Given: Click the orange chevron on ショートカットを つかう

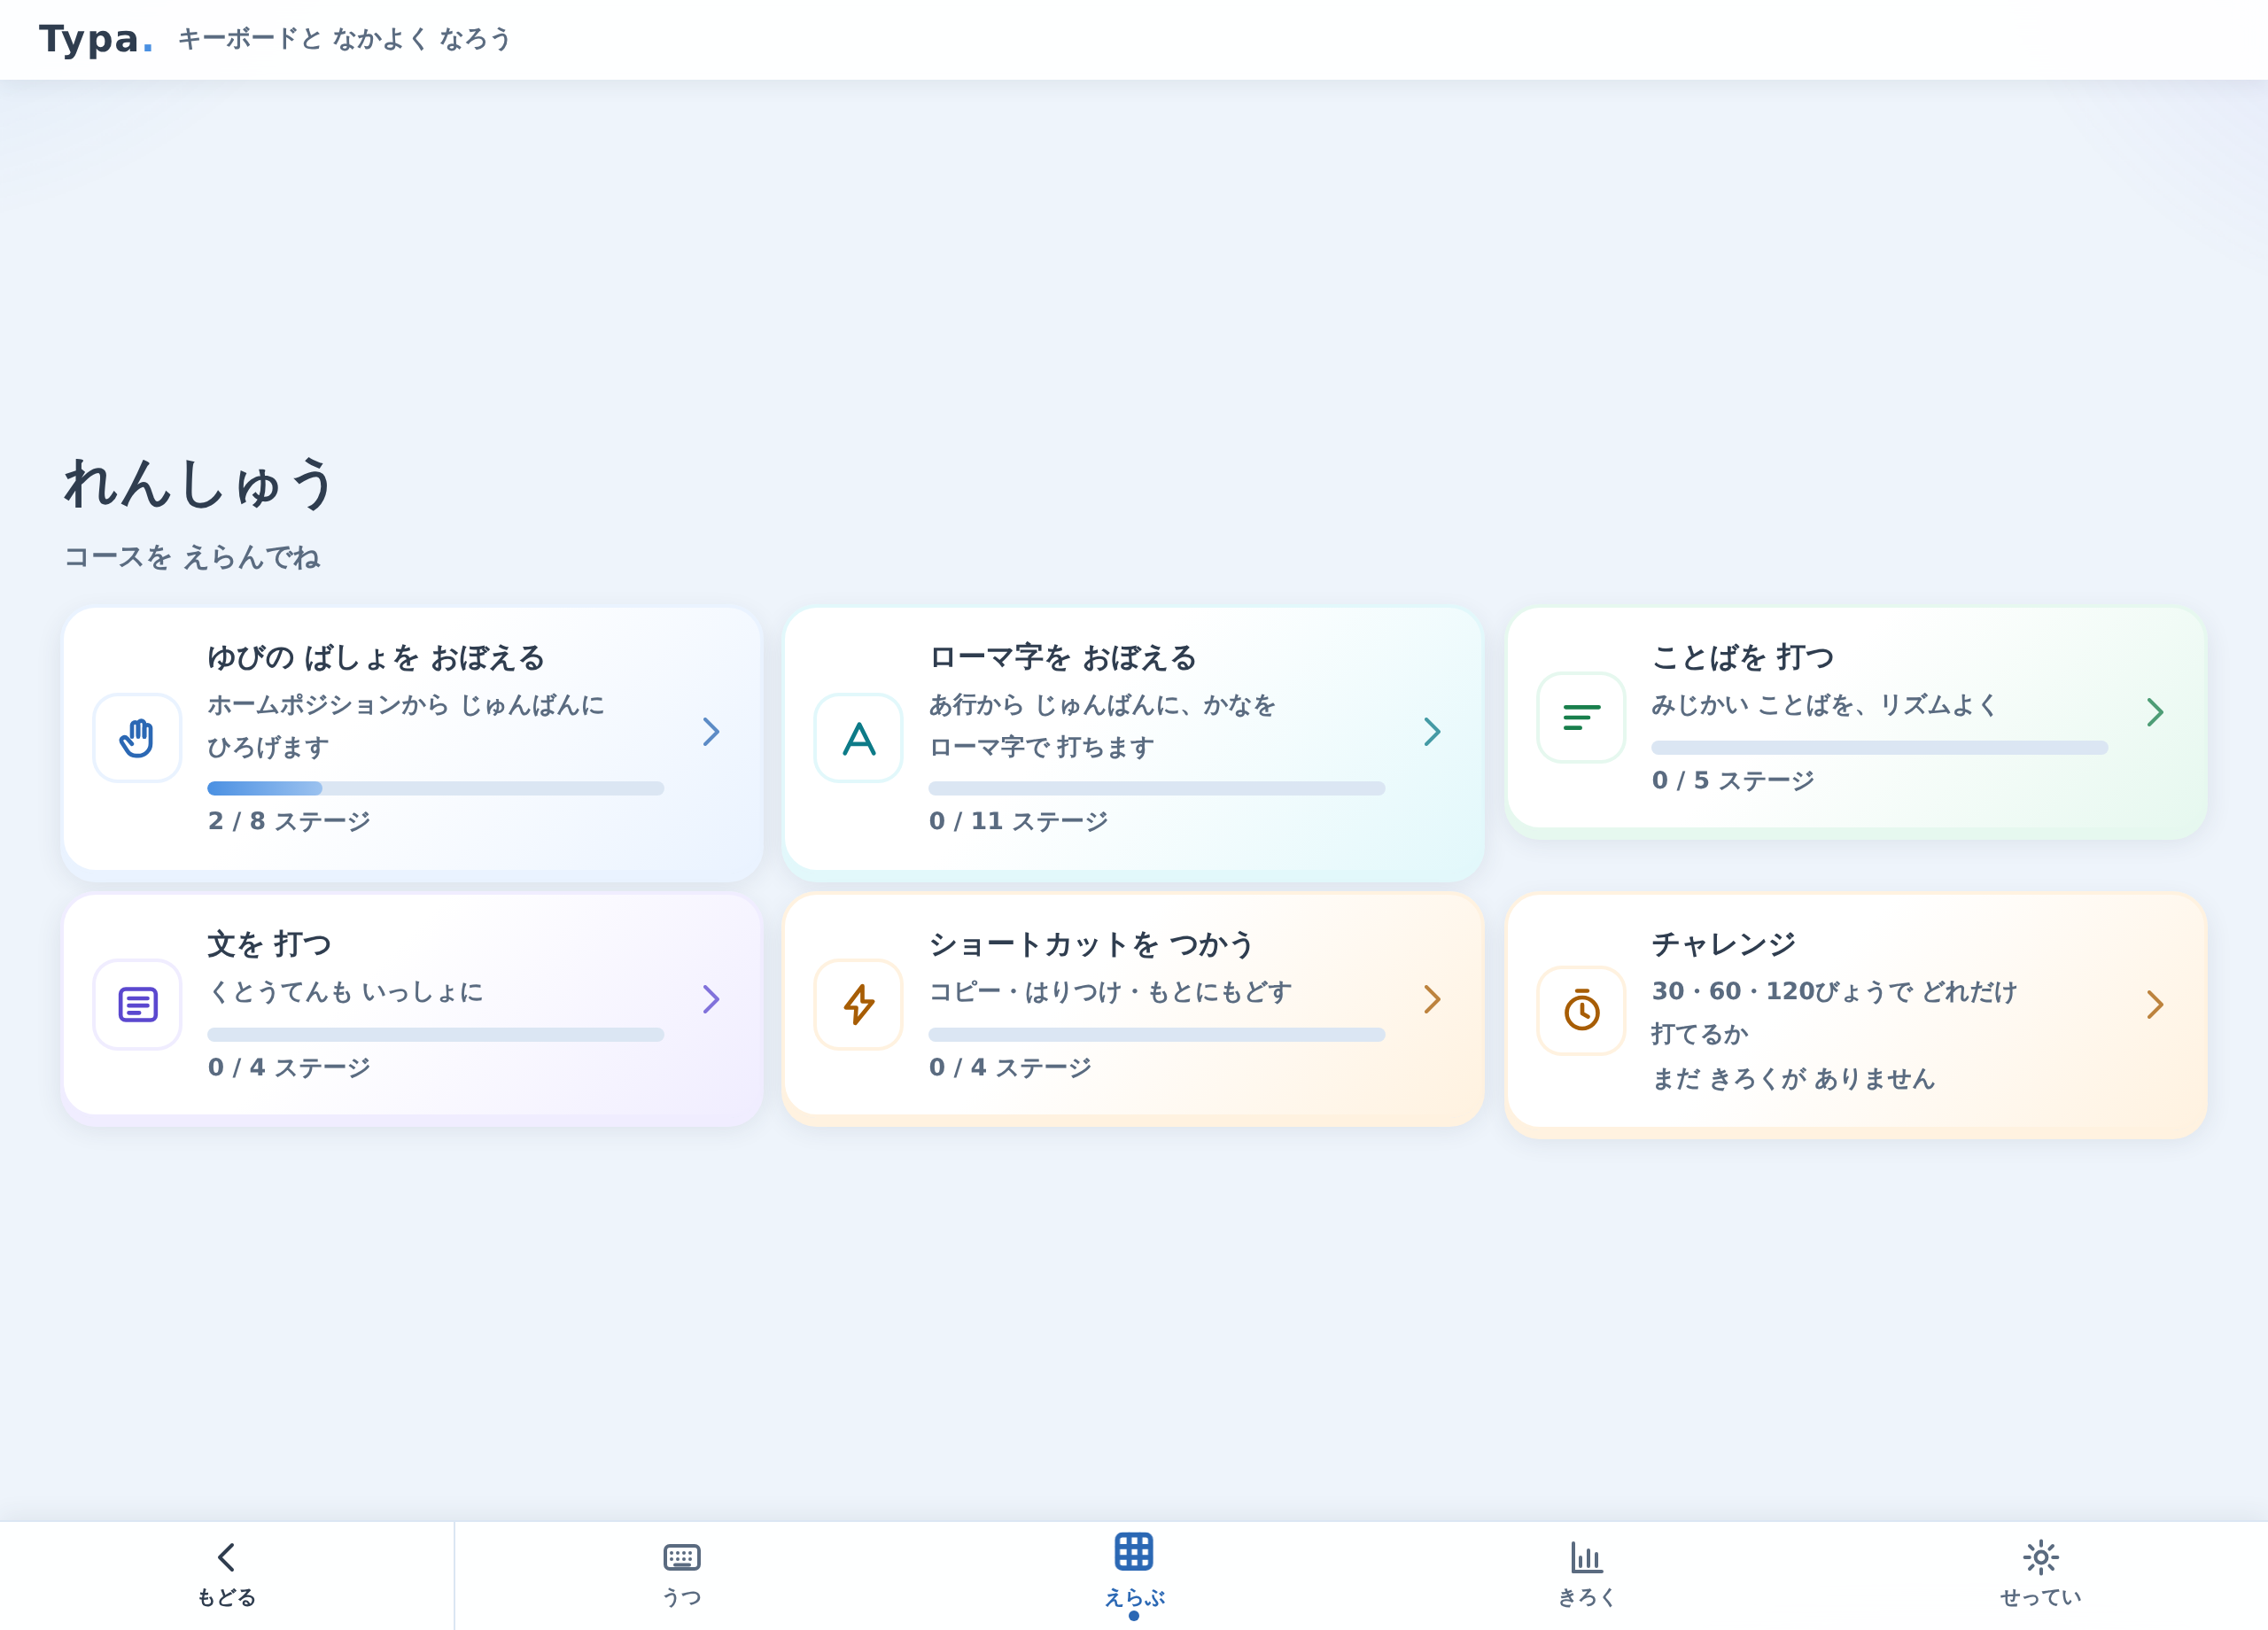Looking at the screenshot, I should tap(1432, 999).
